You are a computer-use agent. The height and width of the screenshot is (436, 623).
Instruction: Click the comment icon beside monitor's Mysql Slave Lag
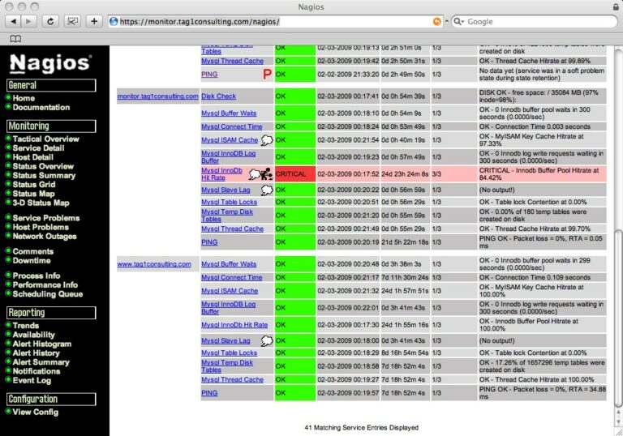click(267, 190)
